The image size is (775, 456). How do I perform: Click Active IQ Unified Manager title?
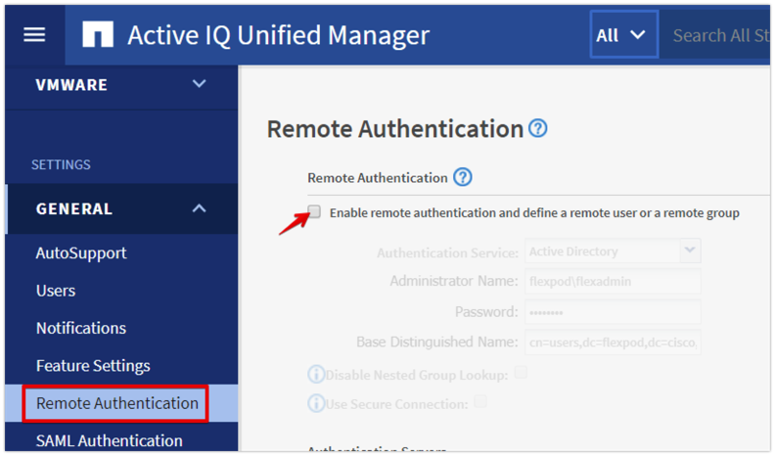coord(279,35)
